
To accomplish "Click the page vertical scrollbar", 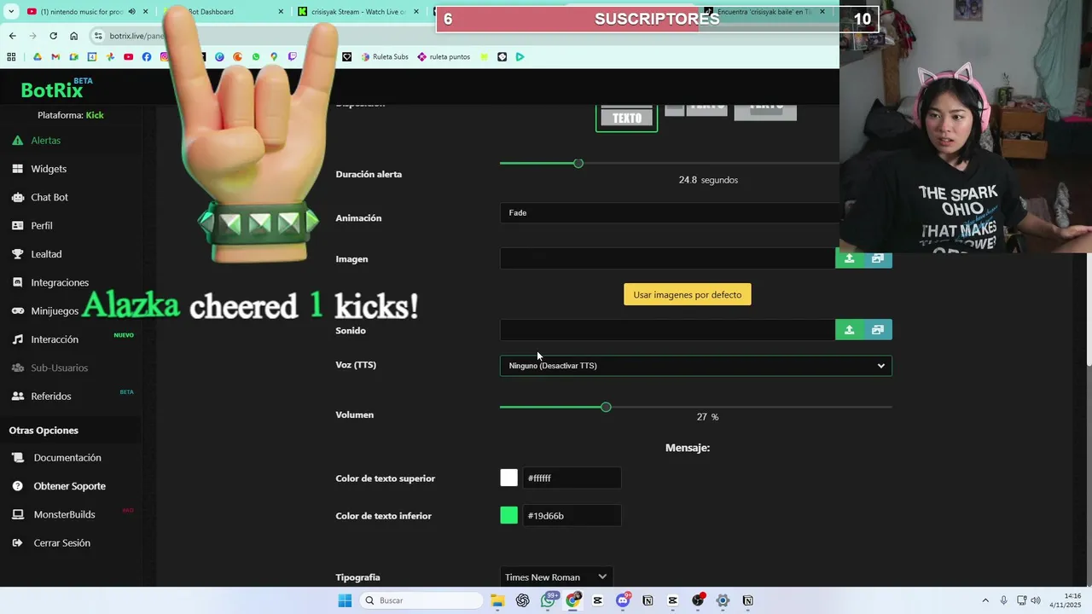I will pyautogui.click(x=1088, y=309).
